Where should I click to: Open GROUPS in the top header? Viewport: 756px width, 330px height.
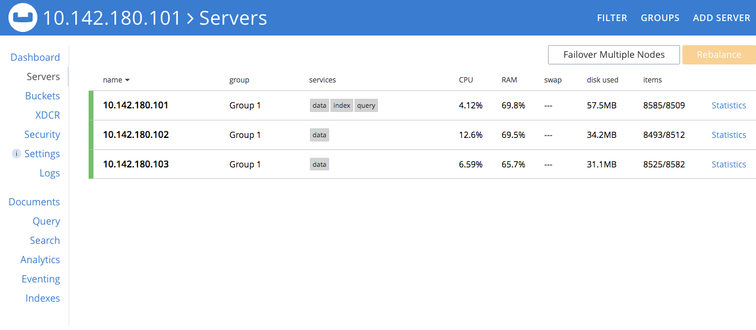pos(660,18)
